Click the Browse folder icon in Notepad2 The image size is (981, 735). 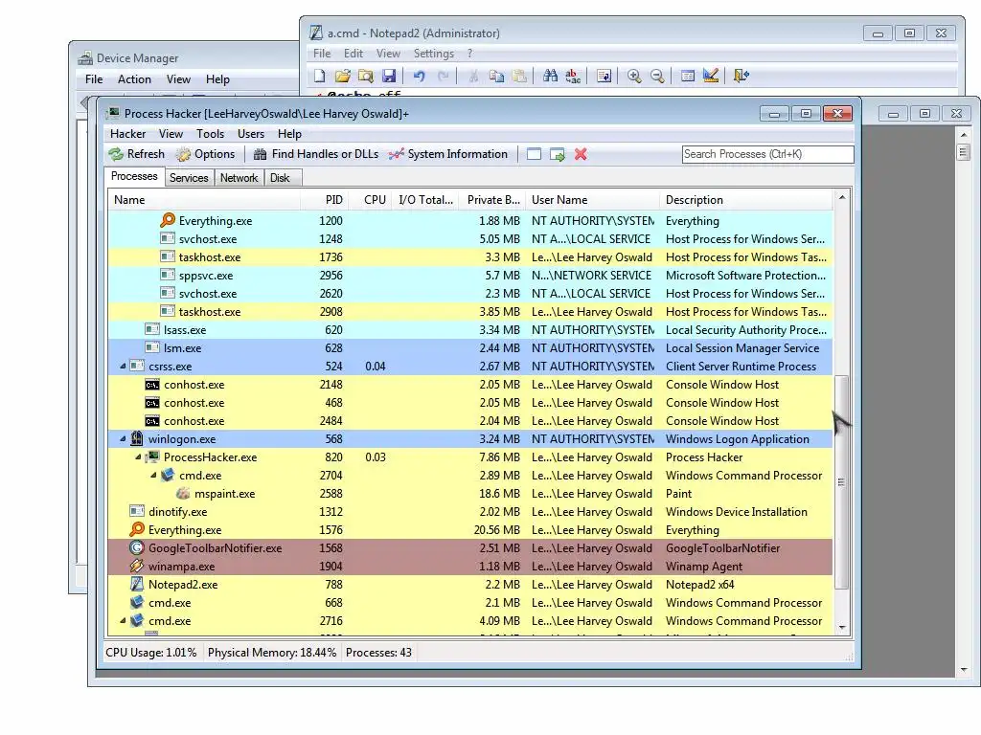[x=365, y=76]
